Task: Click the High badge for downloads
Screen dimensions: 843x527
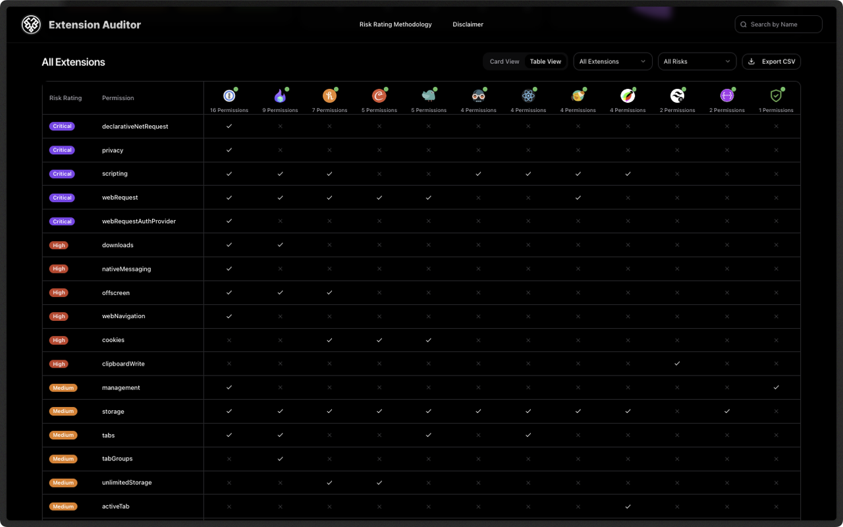Action: pyautogui.click(x=59, y=245)
